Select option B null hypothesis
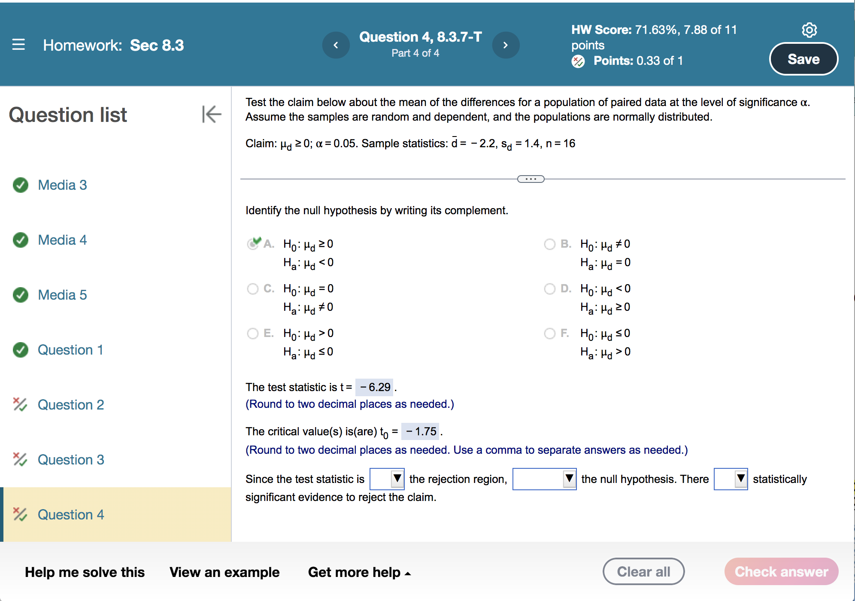855x601 pixels. pyautogui.click(x=549, y=244)
